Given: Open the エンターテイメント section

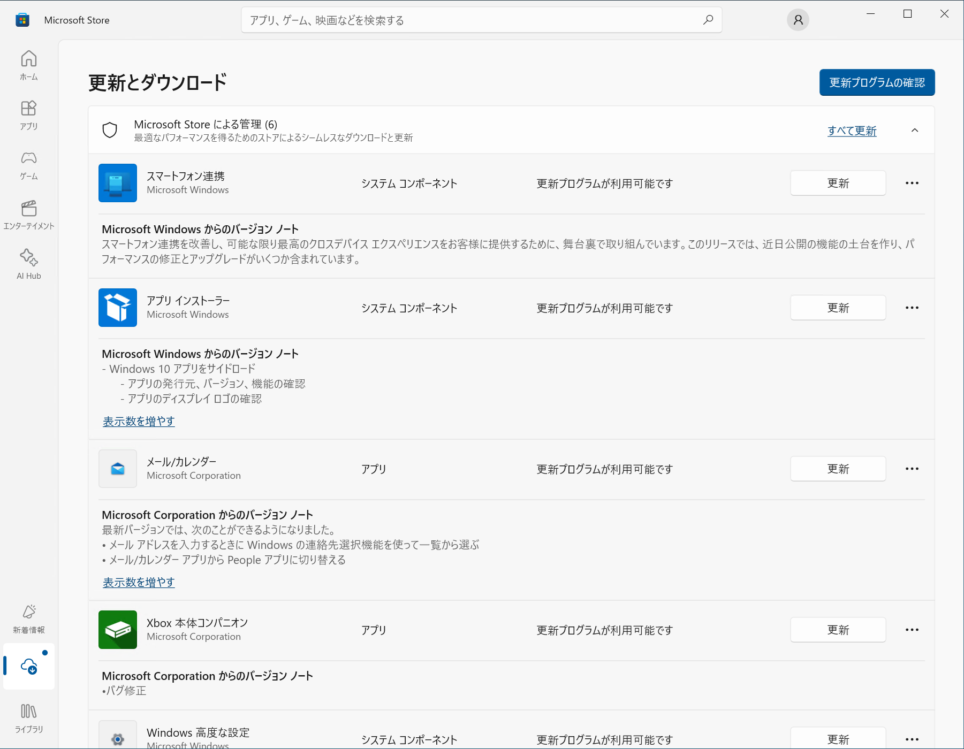Looking at the screenshot, I should coord(29,215).
